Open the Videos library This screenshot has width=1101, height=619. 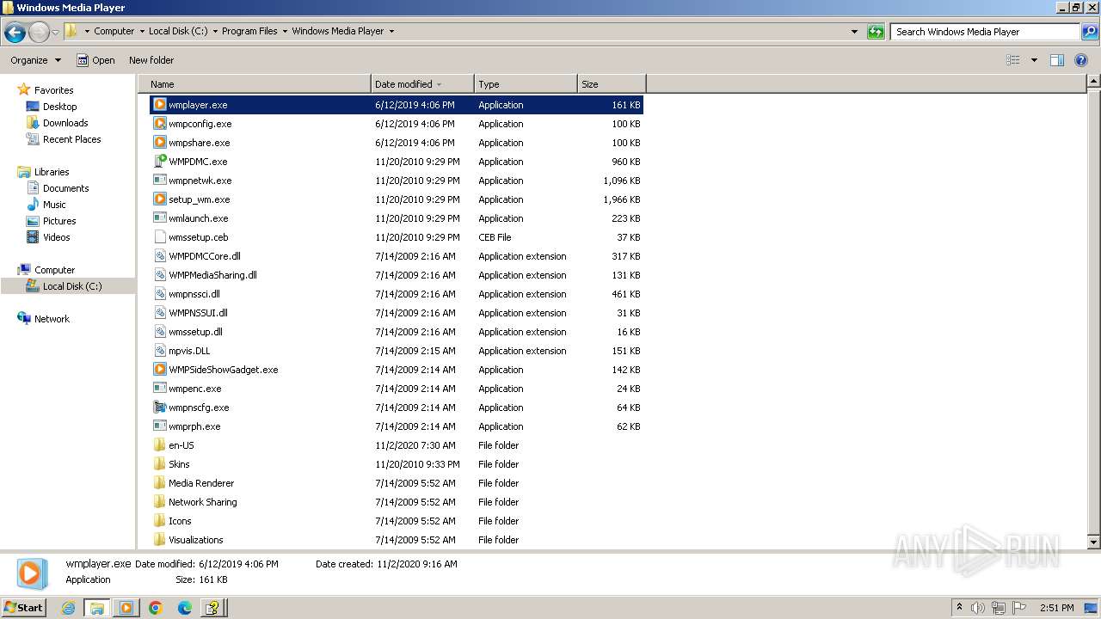pos(56,237)
